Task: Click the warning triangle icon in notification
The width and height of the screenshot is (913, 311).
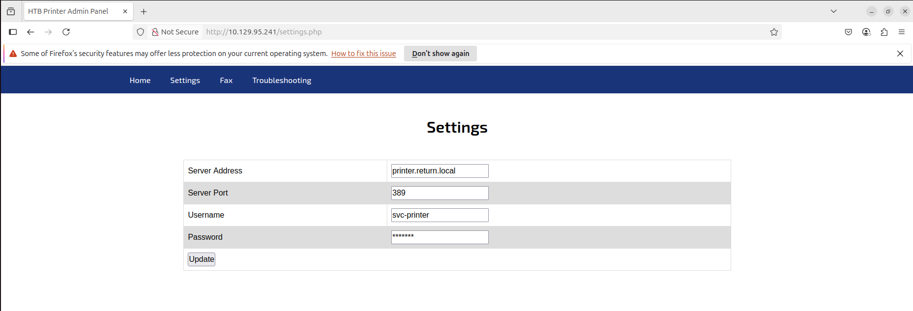Action: pos(13,54)
